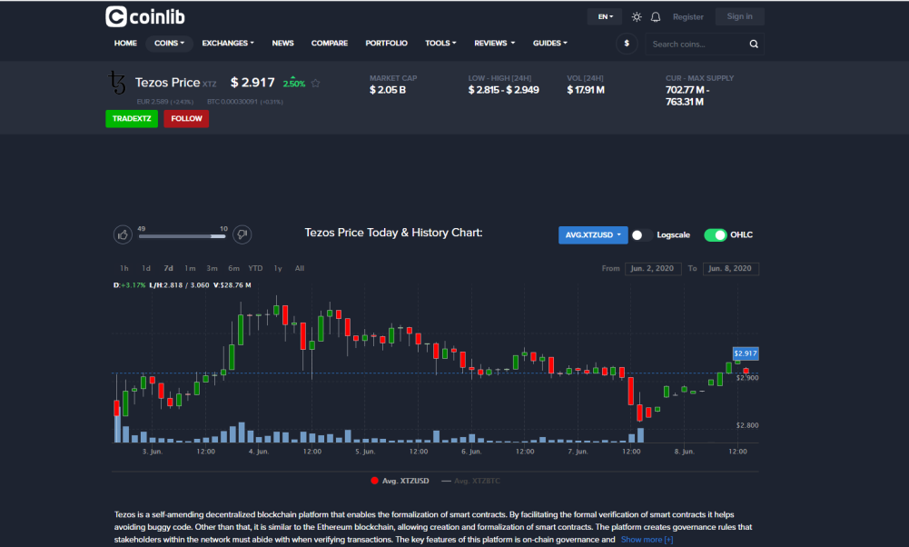
Task: Select the 7d chart range
Action: 168,269
